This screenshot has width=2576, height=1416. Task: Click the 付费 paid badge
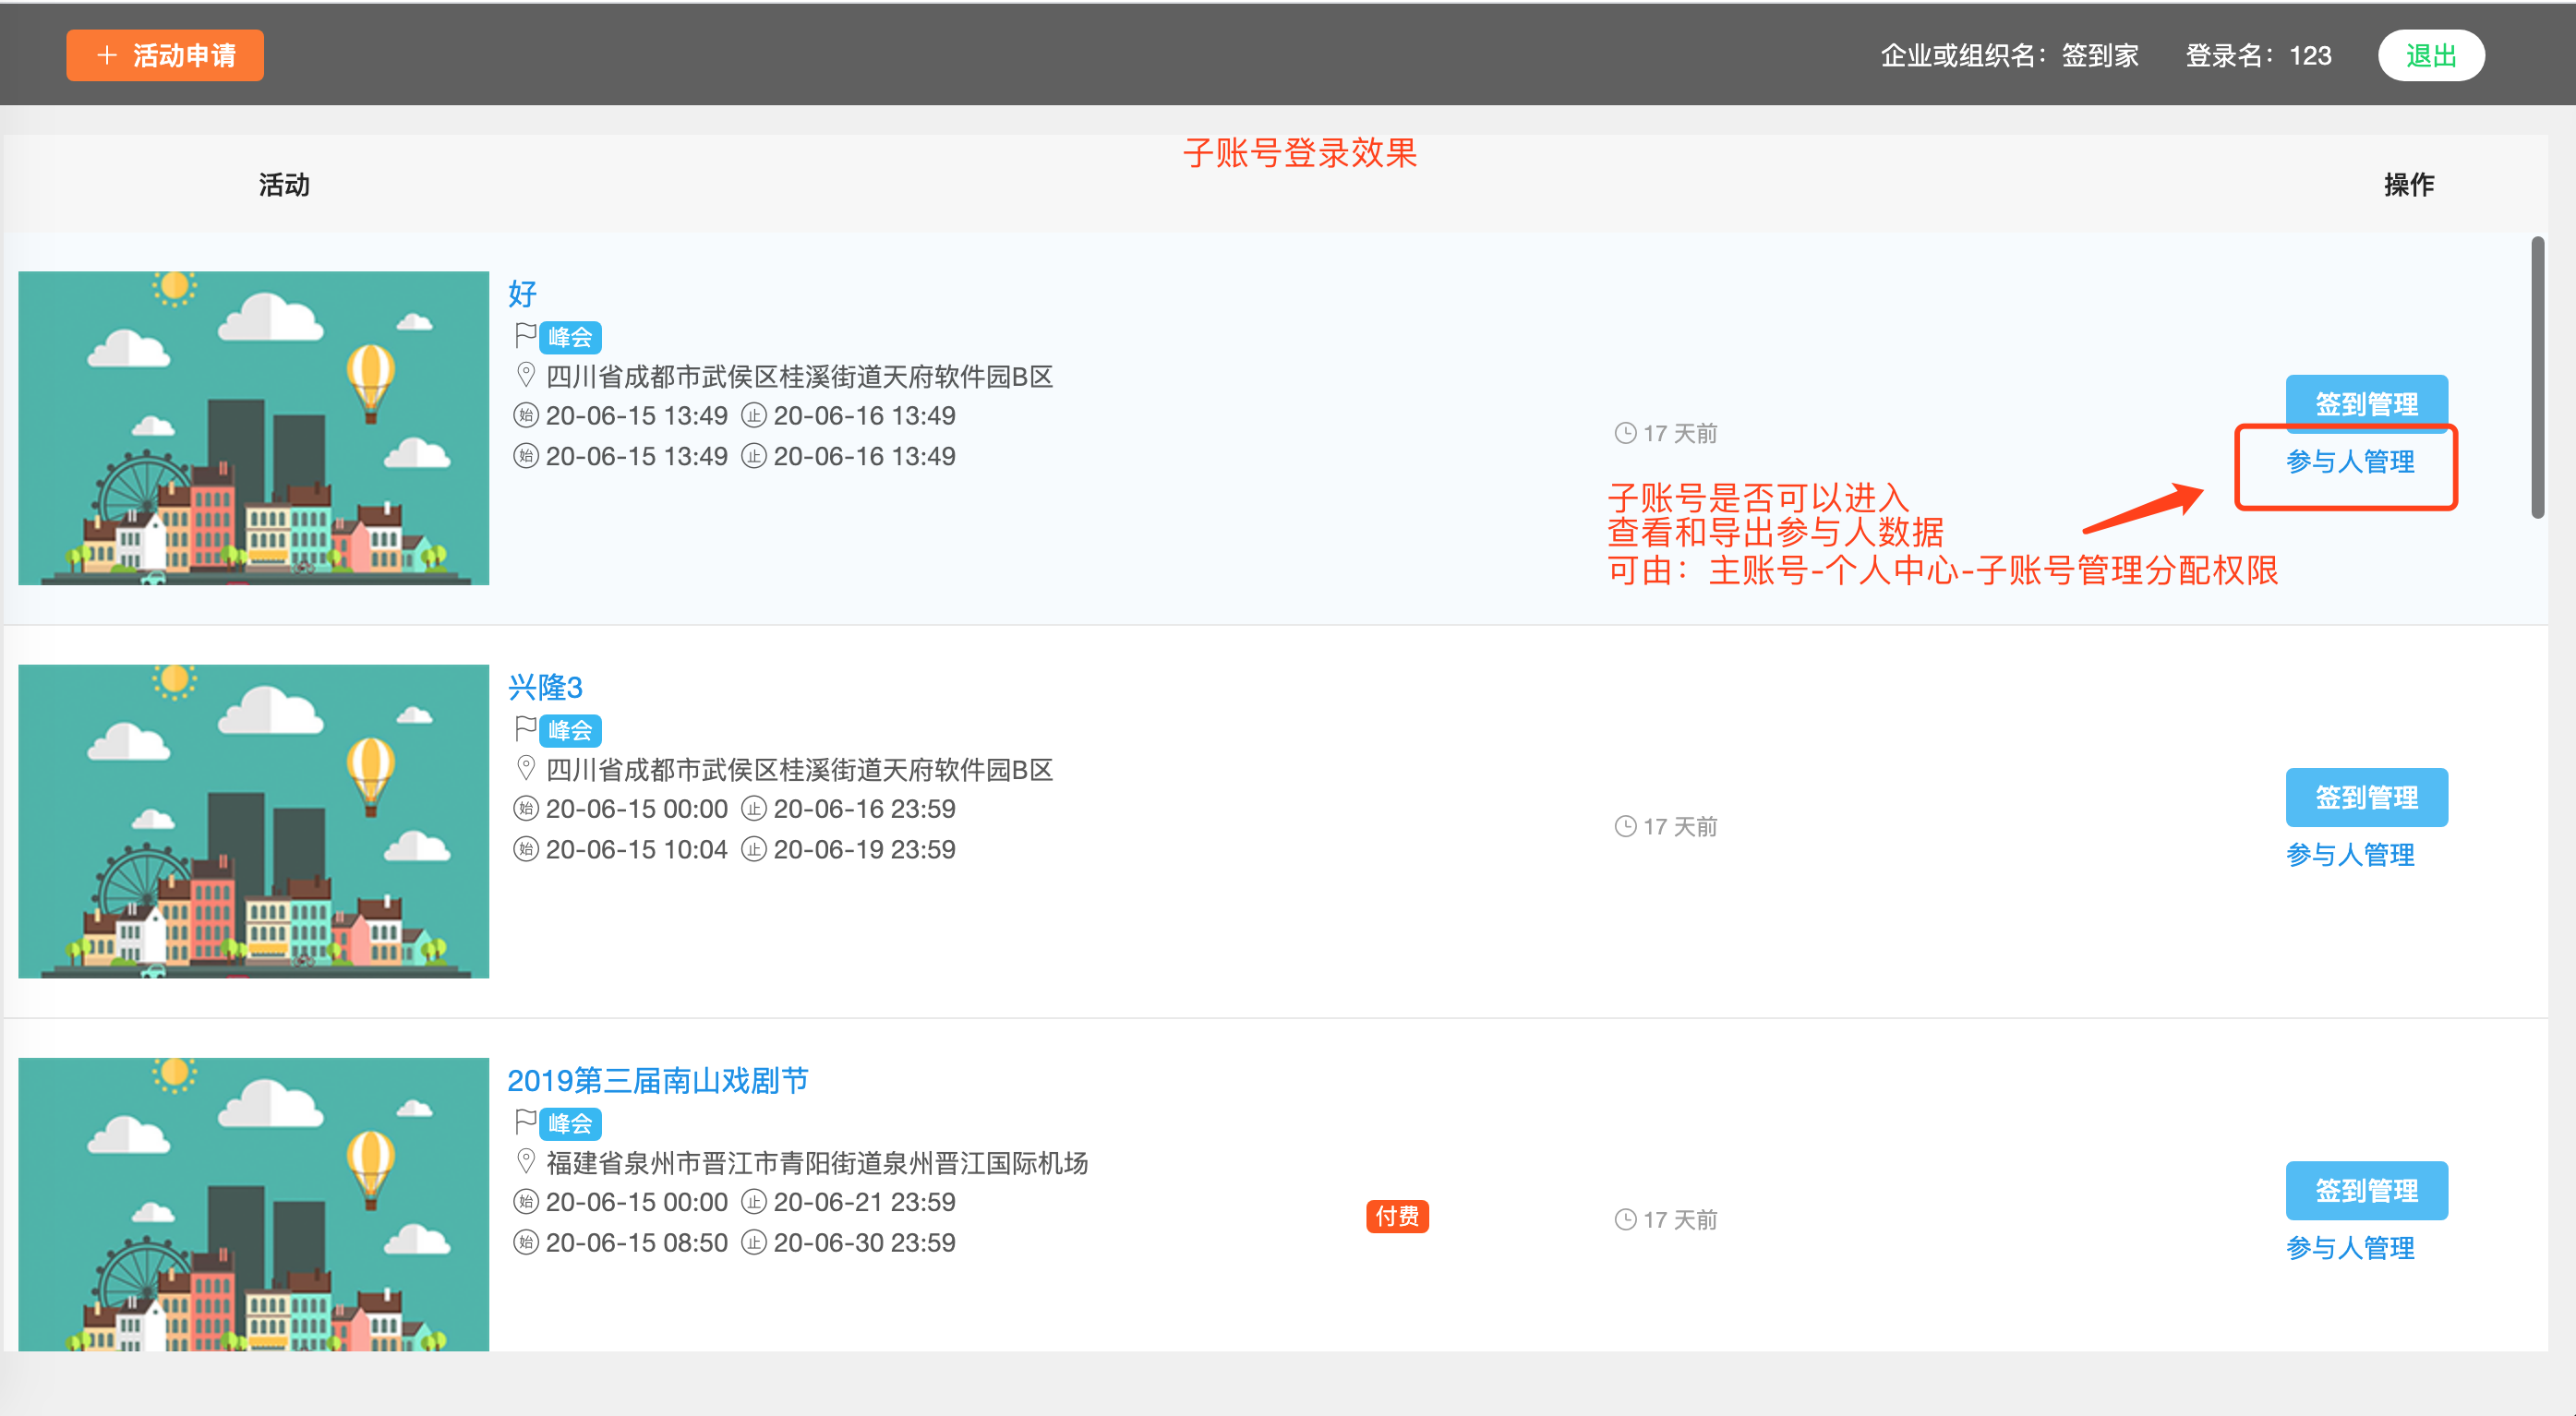click(1397, 1216)
